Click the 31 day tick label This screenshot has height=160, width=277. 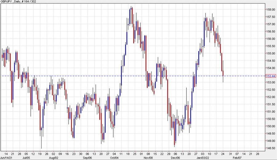coord(230,154)
